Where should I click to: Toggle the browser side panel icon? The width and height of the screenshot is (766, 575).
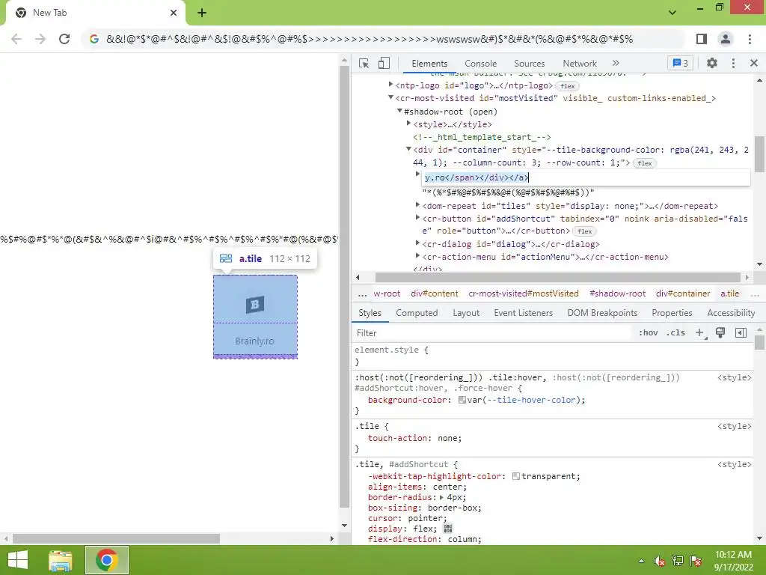[x=702, y=39]
